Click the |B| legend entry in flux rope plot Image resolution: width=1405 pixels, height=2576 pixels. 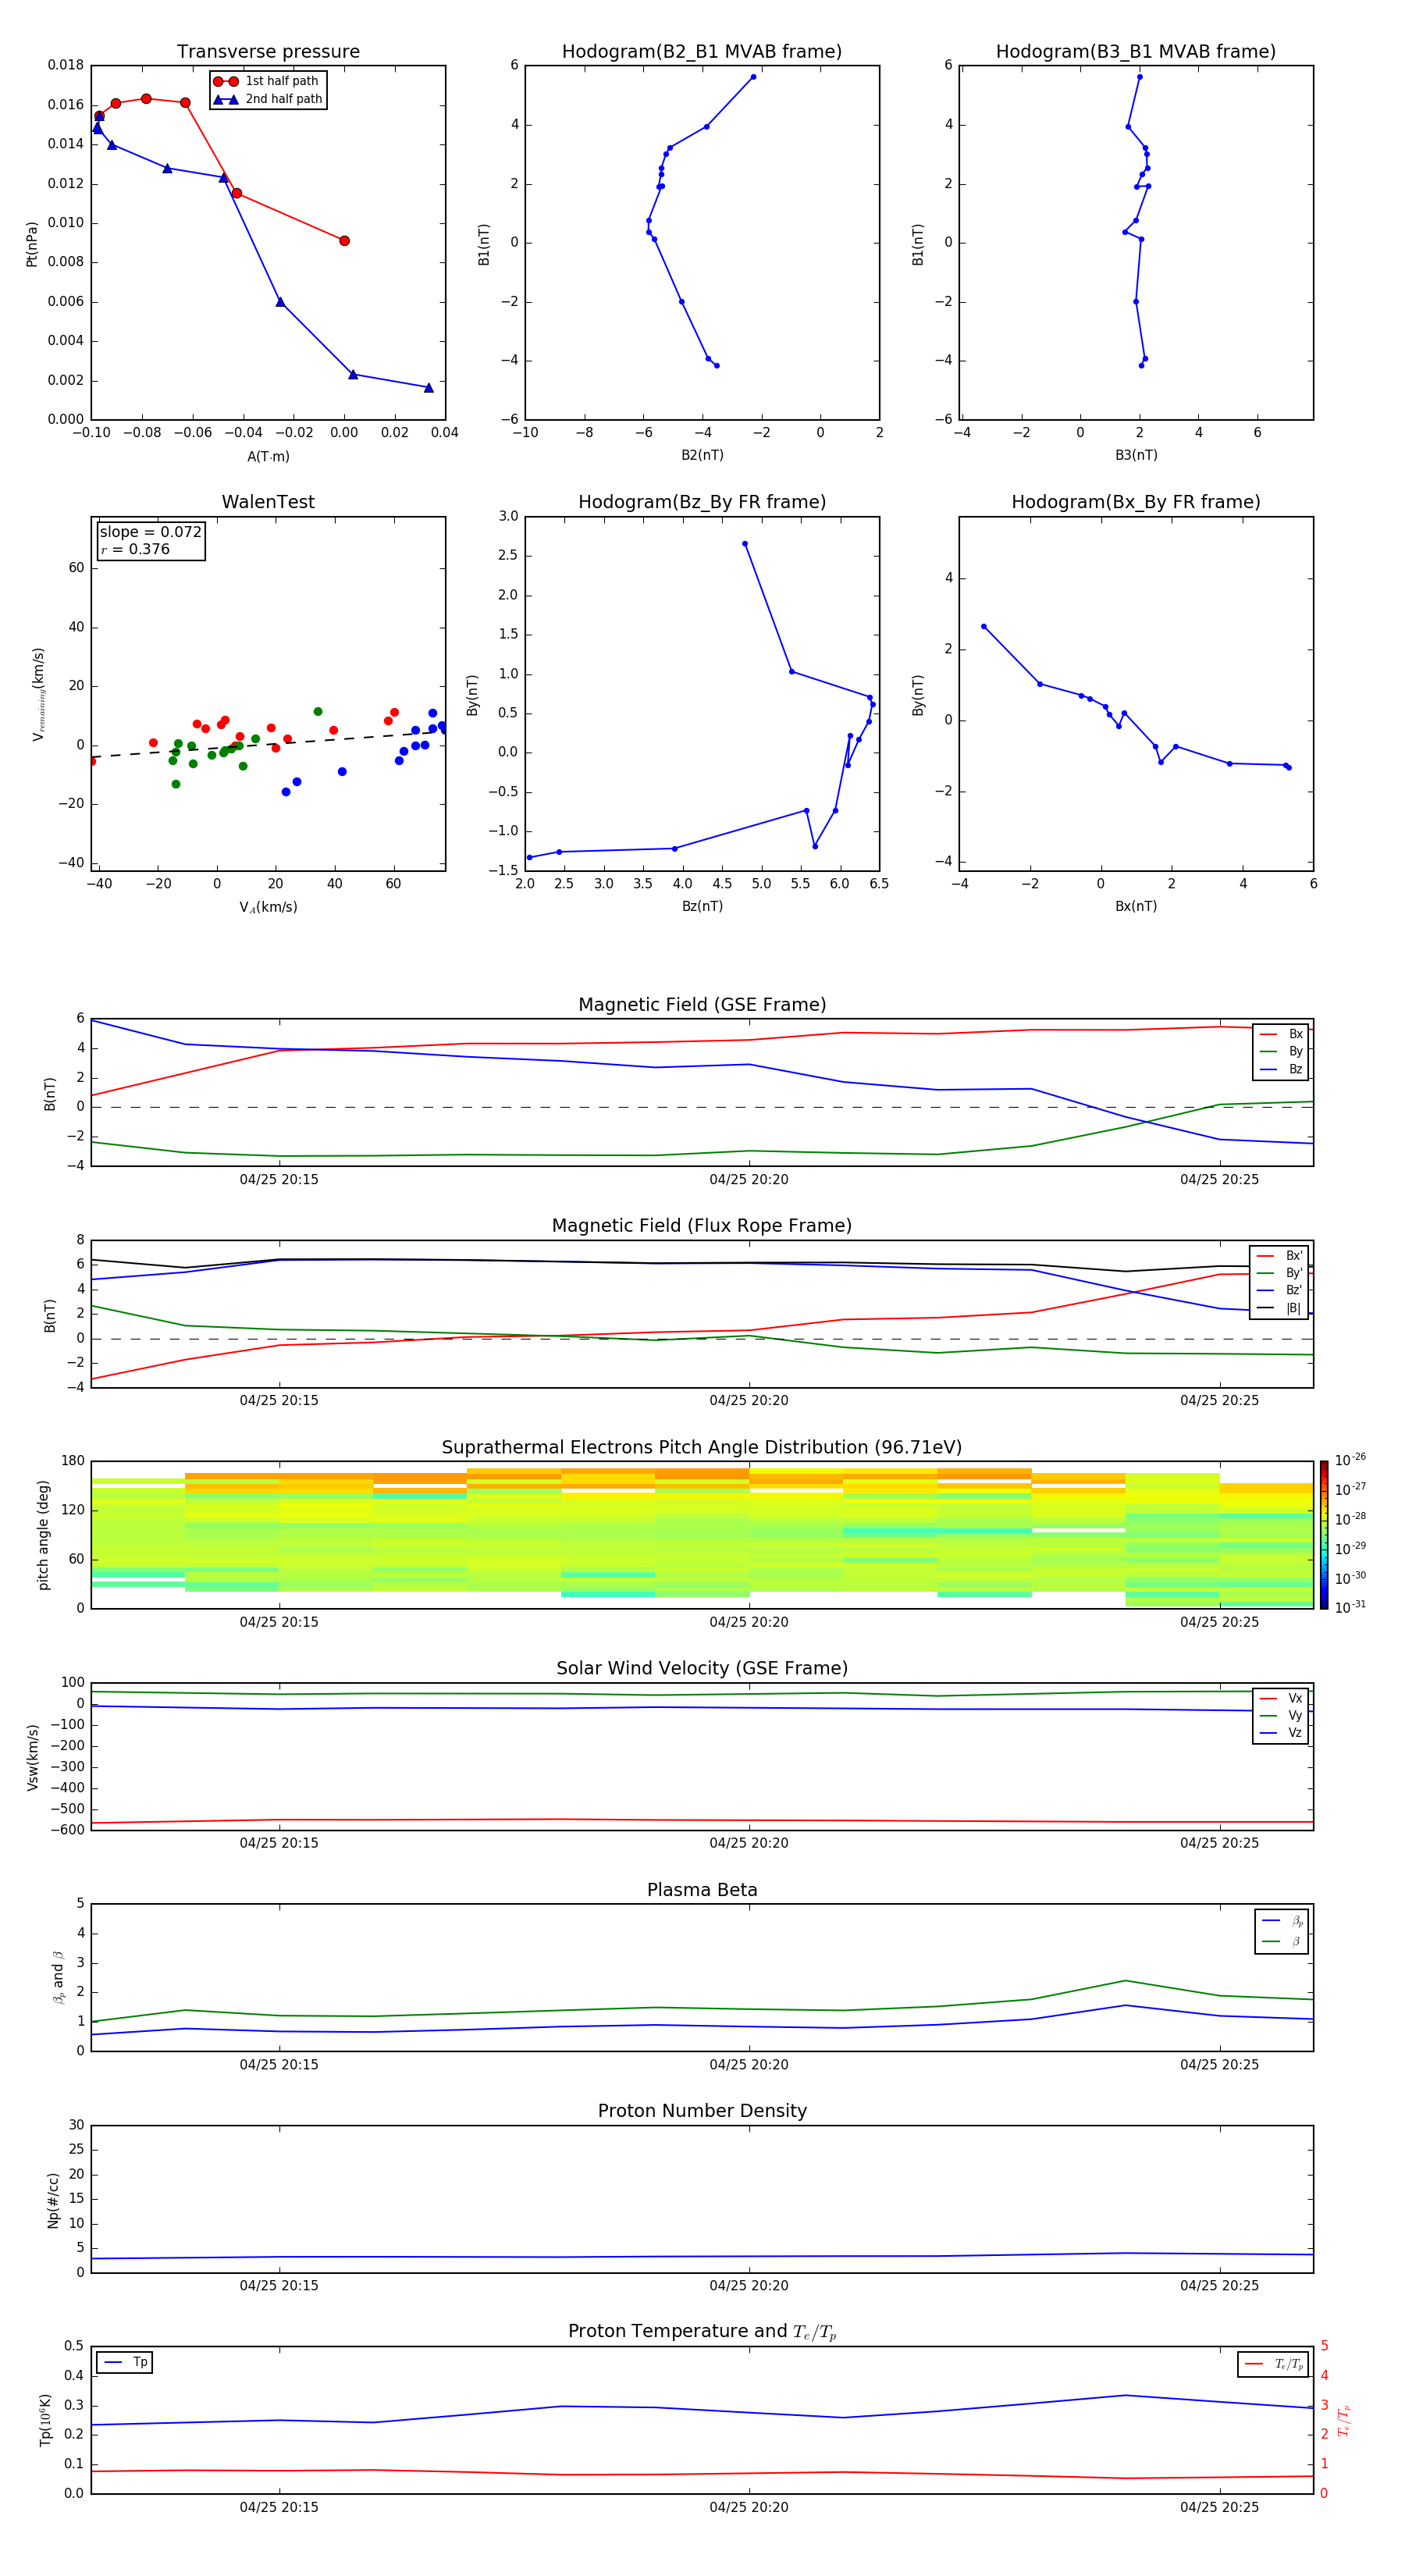pos(1279,1308)
